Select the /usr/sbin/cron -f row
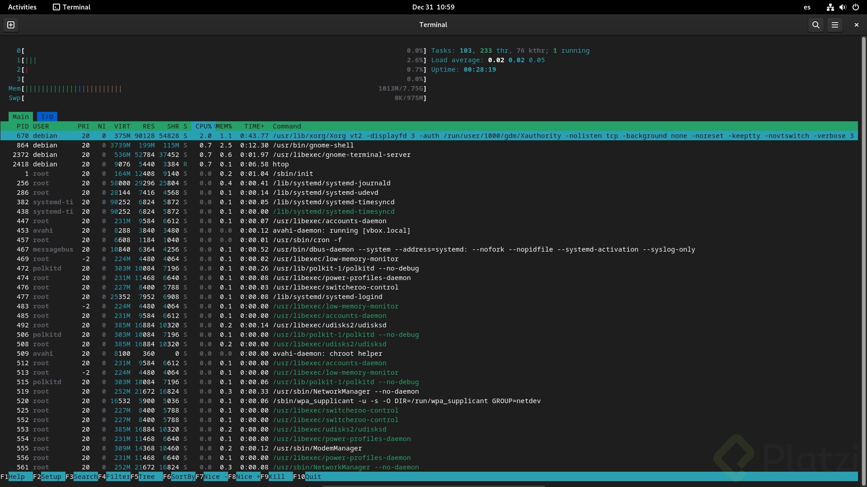The width and height of the screenshot is (867, 487). pyautogui.click(x=429, y=240)
